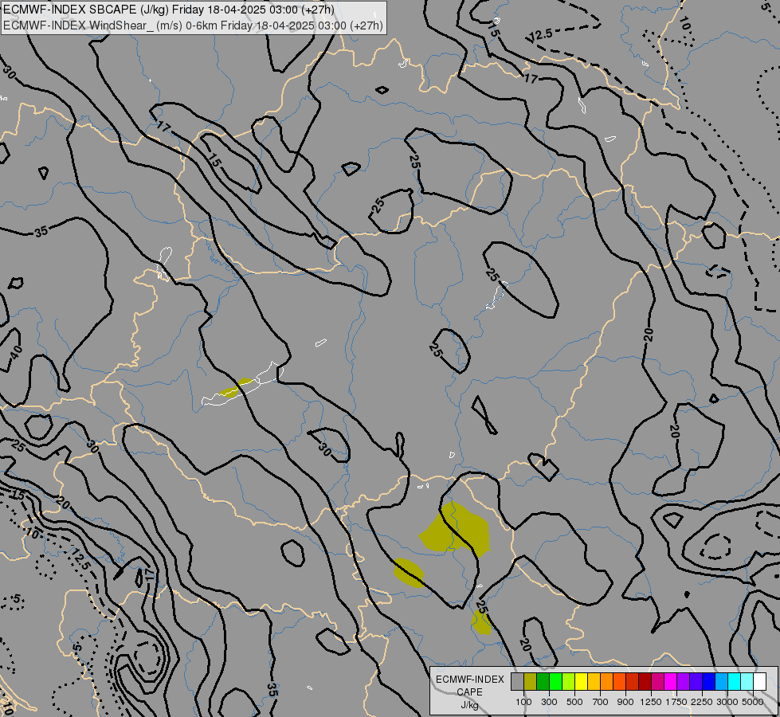
Task: Click the orange-red legend swatch
Action: tap(619, 682)
